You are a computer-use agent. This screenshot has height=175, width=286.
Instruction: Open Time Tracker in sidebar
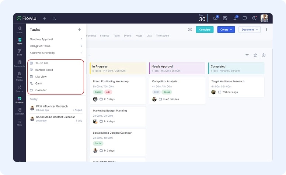click(x=20, y=76)
